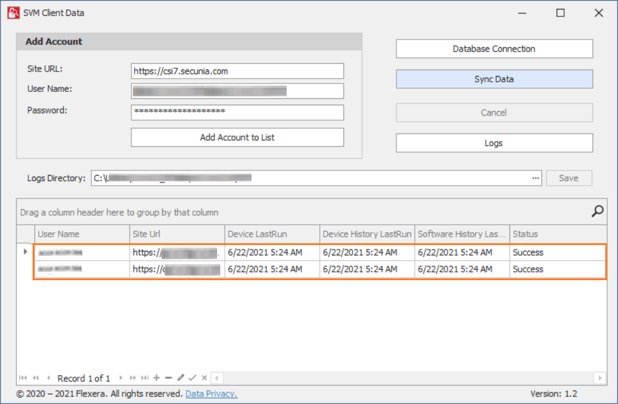Click the pencil edit record icon

pyautogui.click(x=181, y=378)
